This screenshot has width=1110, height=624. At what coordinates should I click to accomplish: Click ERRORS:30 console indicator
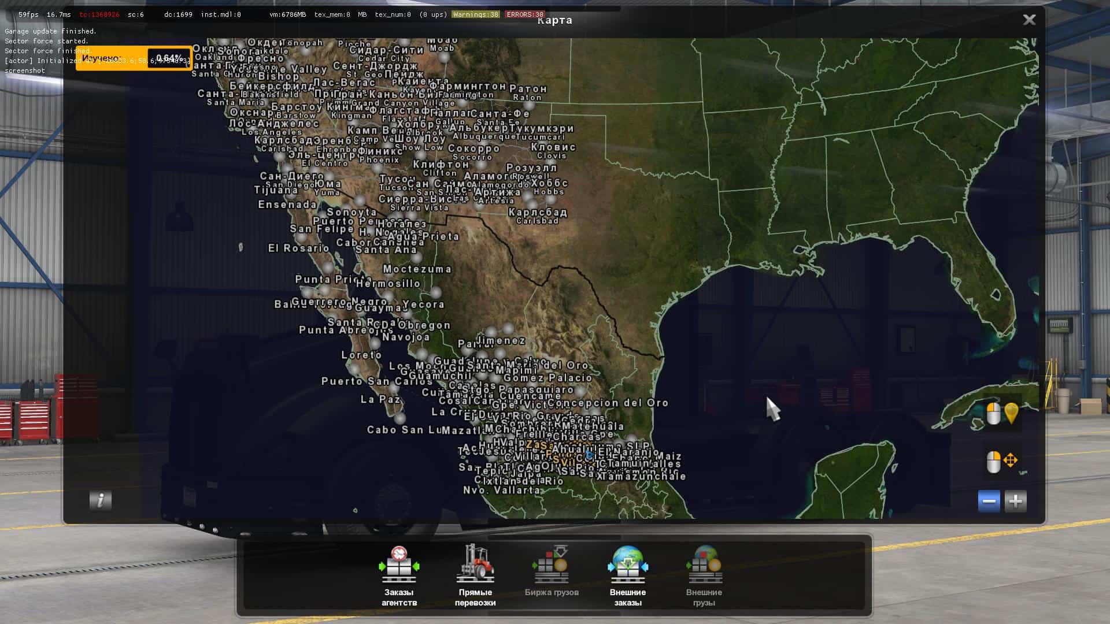(524, 14)
